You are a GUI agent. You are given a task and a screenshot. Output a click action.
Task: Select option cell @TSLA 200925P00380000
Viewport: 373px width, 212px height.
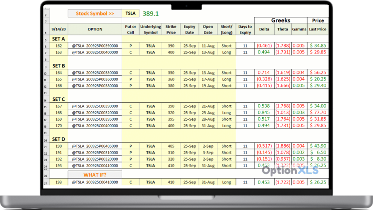coord(95,86)
